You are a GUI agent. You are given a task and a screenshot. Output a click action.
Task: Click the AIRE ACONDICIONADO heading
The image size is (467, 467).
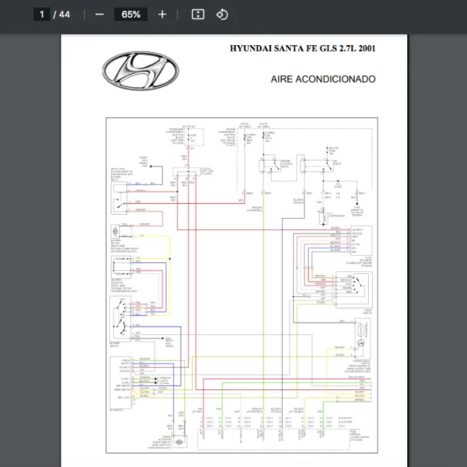click(323, 79)
